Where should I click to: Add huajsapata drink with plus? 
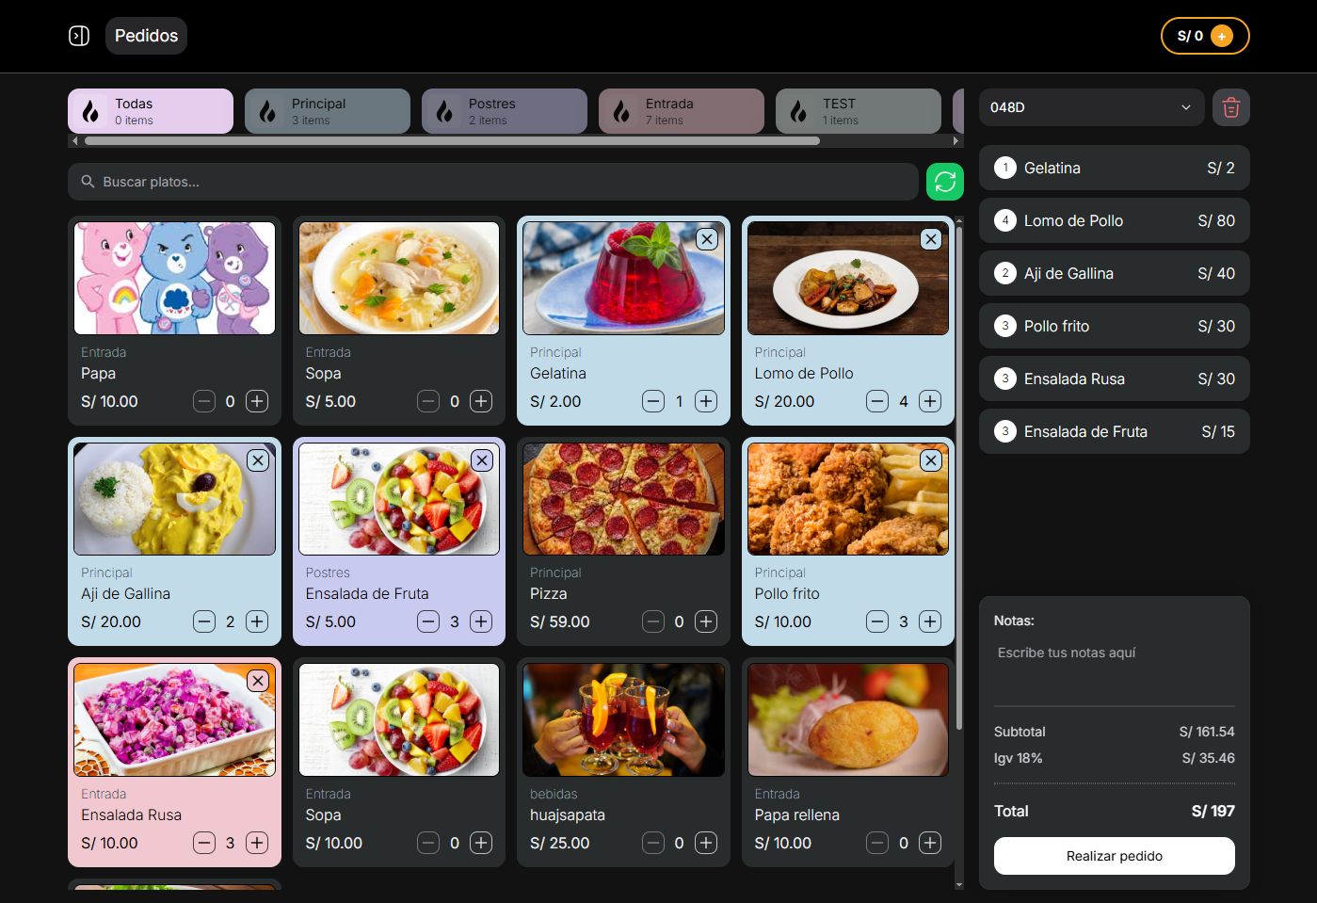pyautogui.click(x=706, y=843)
